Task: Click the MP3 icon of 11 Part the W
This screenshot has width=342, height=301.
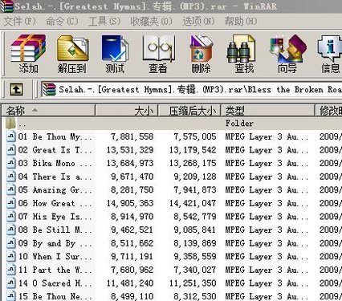Action: pyautogui.click(x=11, y=270)
